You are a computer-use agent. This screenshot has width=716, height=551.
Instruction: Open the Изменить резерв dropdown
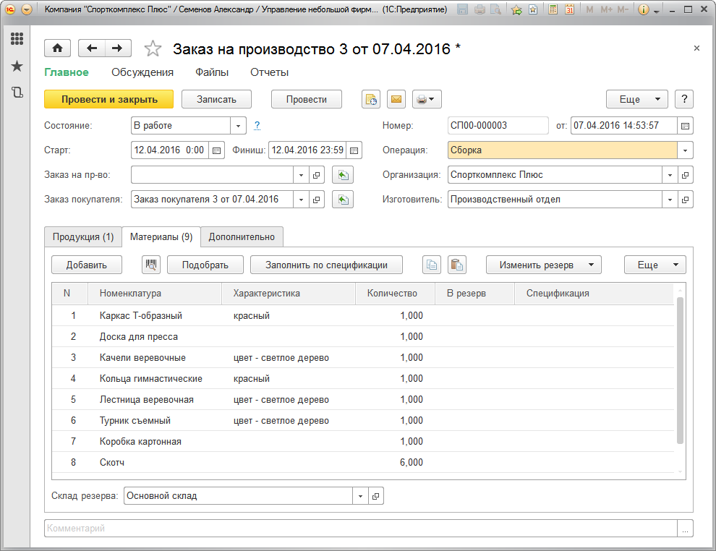(x=543, y=265)
